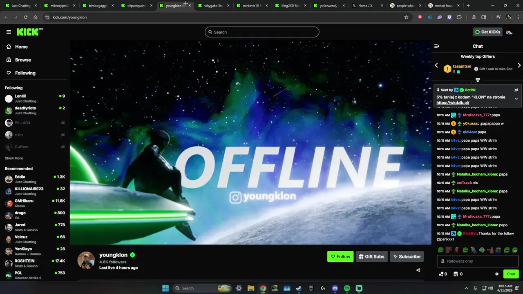Show next top gifter arrow
This screenshot has width=523, height=294.
click(x=519, y=65)
